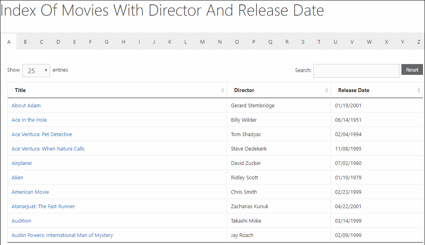Open the letter I tab
425x245 pixels.
(x=139, y=42)
